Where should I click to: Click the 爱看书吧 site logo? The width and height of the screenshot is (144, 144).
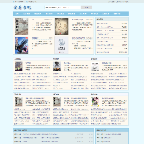pos(22,8)
